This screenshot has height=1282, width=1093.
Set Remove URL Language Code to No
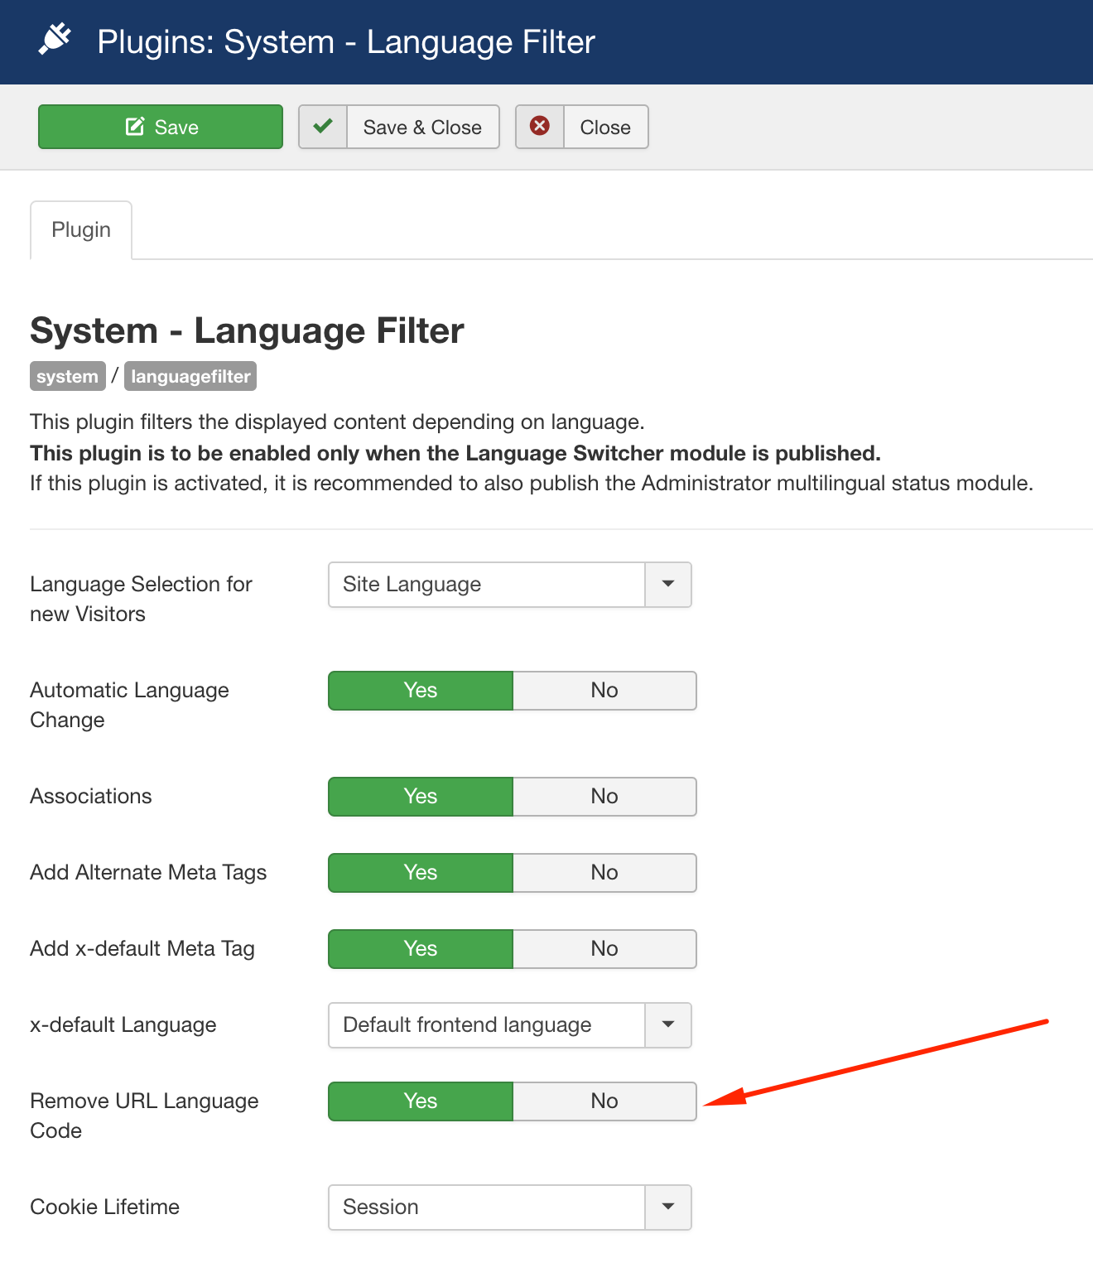pos(604,1101)
